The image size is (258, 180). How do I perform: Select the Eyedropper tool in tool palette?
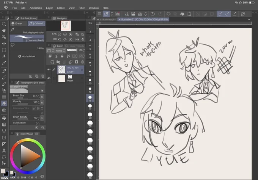coord(4,63)
